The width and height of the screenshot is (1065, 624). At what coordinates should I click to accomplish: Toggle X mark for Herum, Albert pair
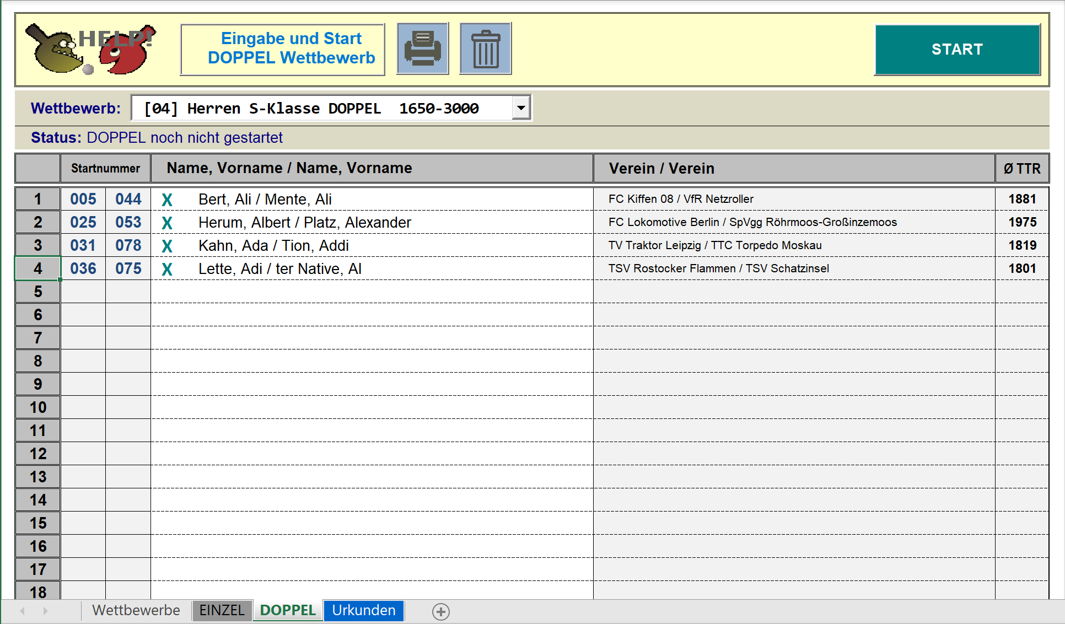(x=167, y=223)
